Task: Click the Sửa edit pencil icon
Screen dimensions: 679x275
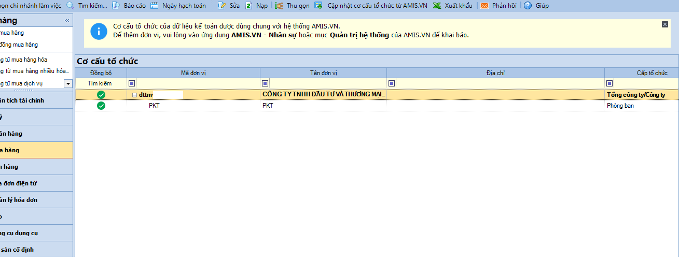Action: click(222, 6)
